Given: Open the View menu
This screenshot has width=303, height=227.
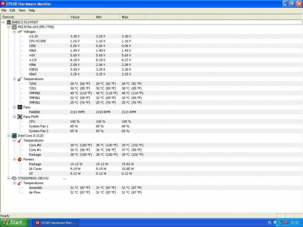Looking at the screenshot, I should tap(22, 10).
